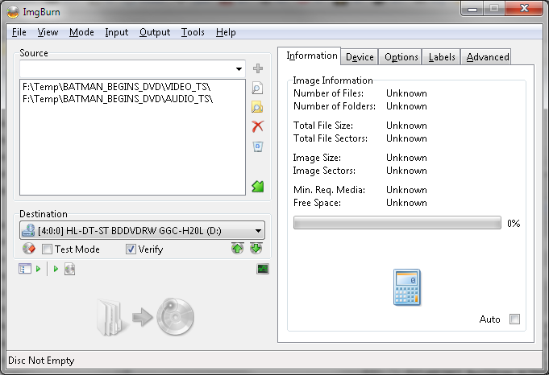Screen dimensions: 549x375
Task: Open the Mode menu
Action: pyautogui.click(x=81, y=32)
